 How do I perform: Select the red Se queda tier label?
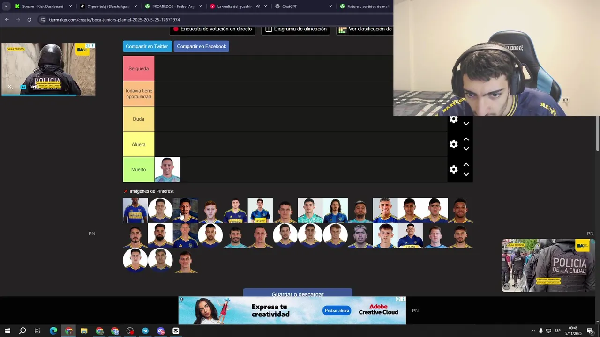[x=139, y=68]
